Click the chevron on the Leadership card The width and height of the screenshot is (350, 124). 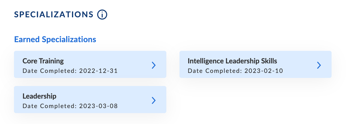(x=154, y=100)
